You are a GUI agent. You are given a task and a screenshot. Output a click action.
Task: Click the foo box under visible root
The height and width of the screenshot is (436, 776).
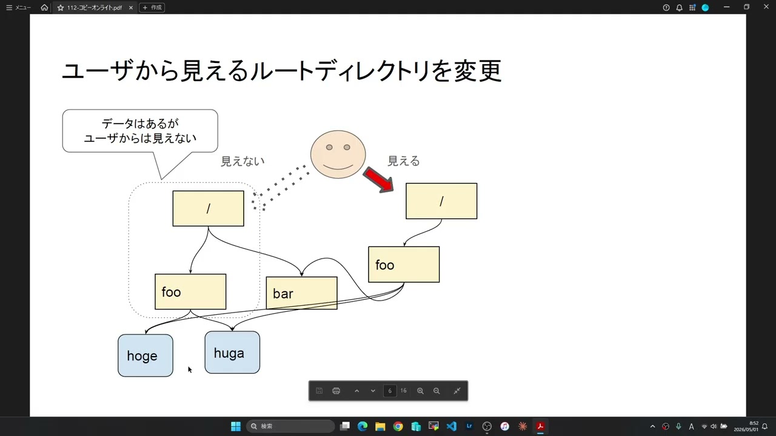[404, 265]
